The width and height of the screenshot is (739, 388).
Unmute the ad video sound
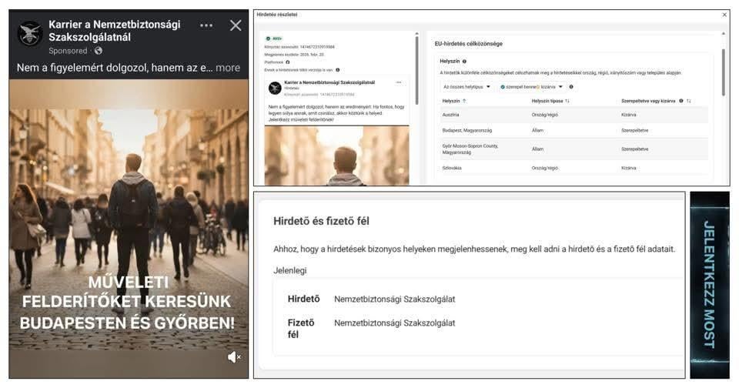pyautogui.click(x=234, y=356)
